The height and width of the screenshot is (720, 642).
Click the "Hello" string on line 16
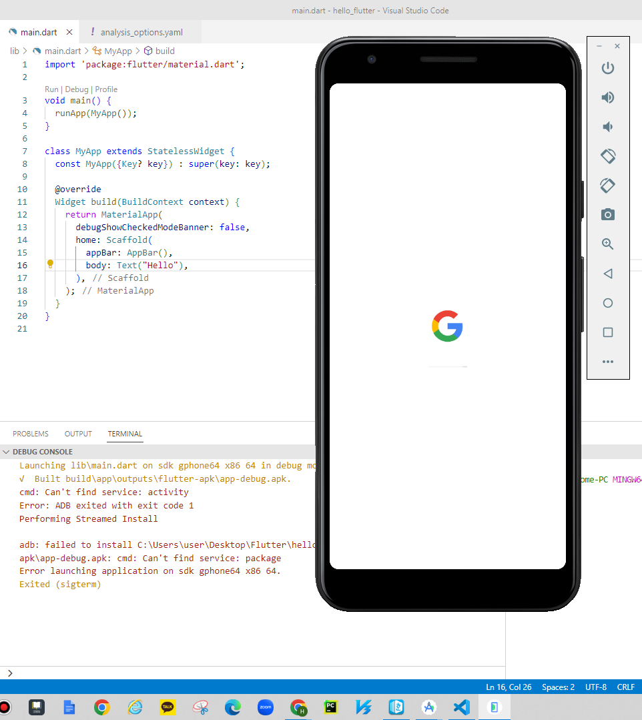click(159, 265)
